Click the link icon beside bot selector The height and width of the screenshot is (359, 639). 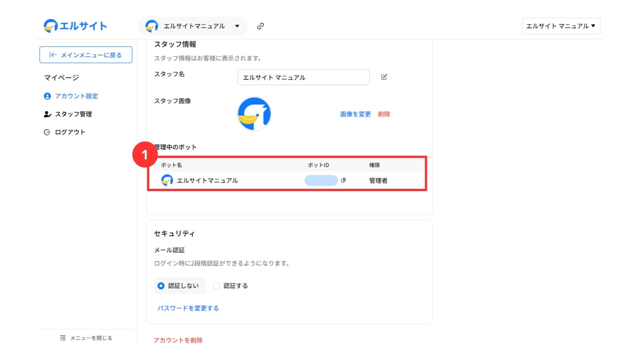tap(260, 26)
